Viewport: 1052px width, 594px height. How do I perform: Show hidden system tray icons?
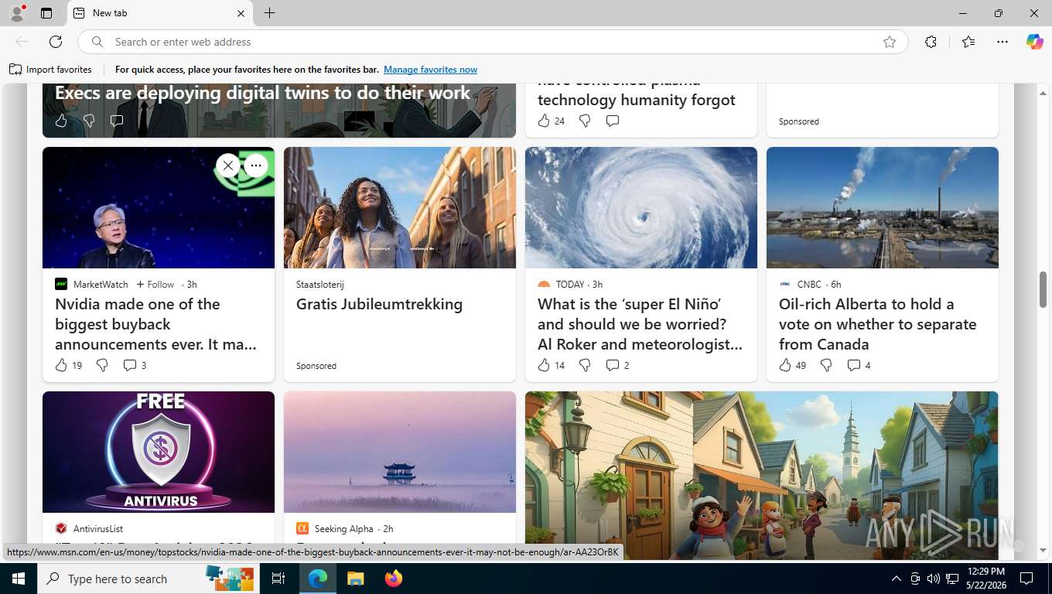[897, 579]
